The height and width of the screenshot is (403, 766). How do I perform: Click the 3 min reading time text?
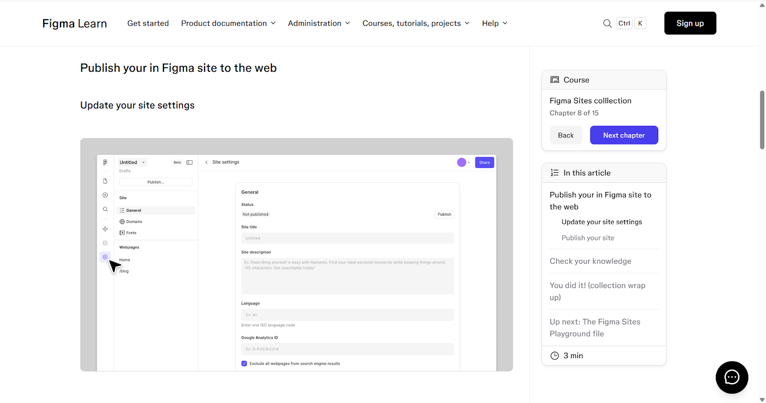tap(573, 356)
